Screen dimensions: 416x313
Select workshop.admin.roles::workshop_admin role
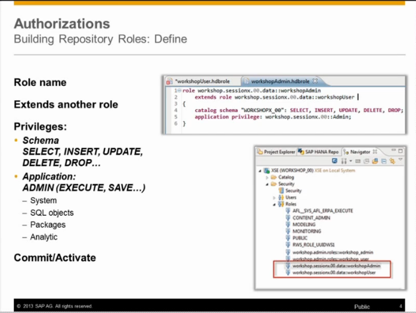tap(332, 252)
